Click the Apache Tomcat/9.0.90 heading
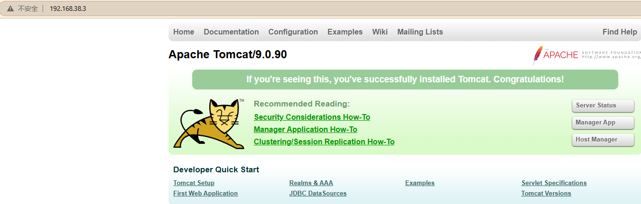 tap(228, 55)
